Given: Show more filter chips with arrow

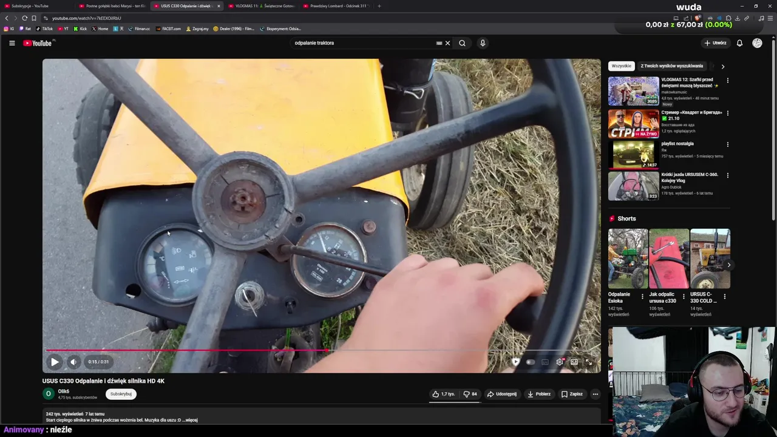Looking at the screenshot, I should click(x=722, y=66).
